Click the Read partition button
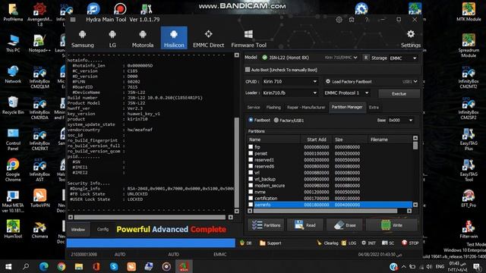 305,225
